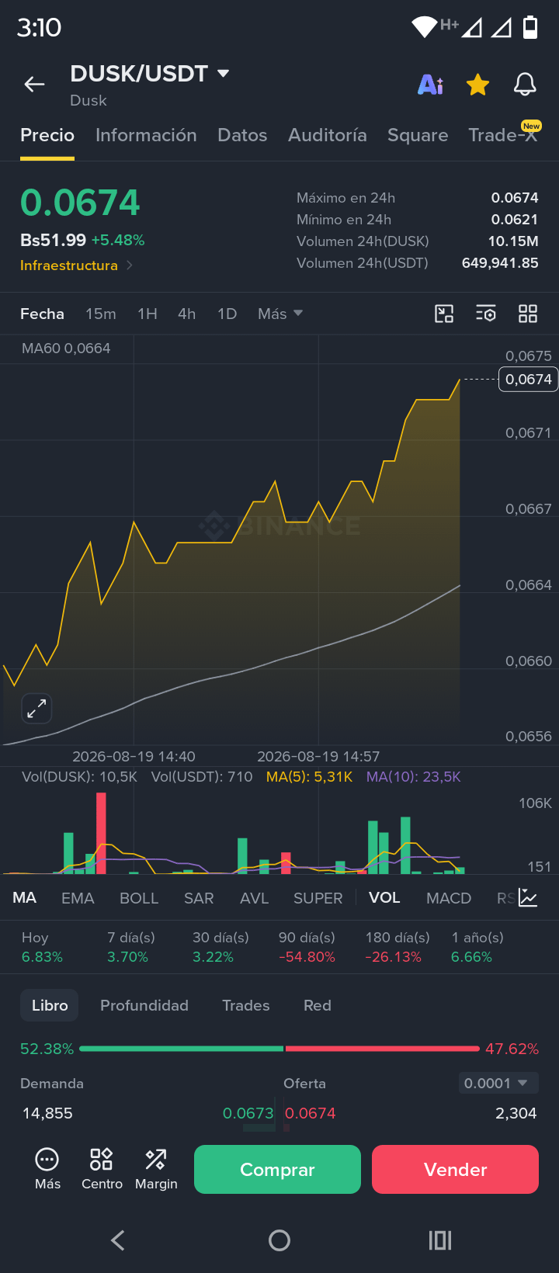Tap the 1 año(s) 6.66% performance
This screenshot has height=1273, width=559.
(x=477, y=947)
